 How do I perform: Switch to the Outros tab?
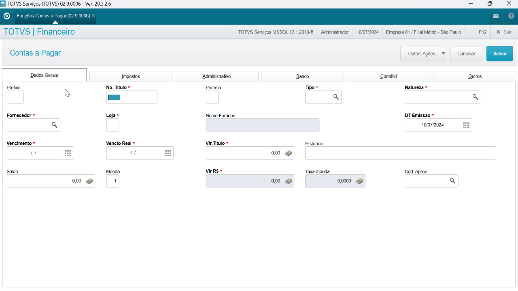point(475,76)
